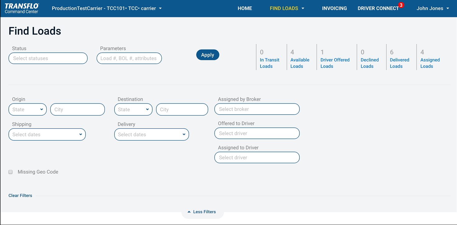Click the Assigned by Broker field
The width and height of the screenshot is (457, 225).
257,109
